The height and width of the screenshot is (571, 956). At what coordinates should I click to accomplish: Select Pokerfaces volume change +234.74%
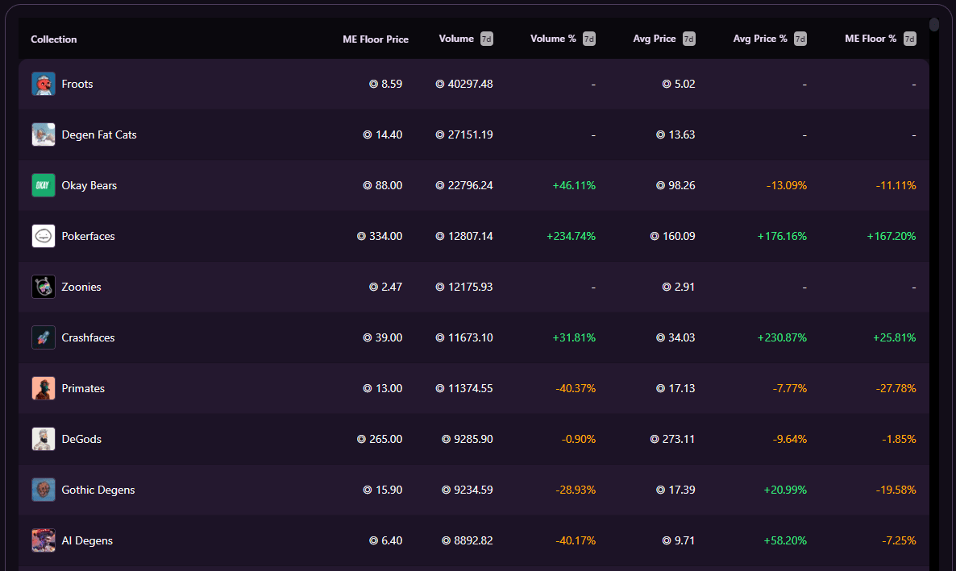coord(572,236)
